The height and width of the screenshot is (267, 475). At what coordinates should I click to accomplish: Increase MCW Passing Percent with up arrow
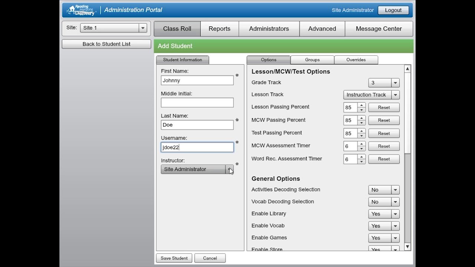(361, 118)
